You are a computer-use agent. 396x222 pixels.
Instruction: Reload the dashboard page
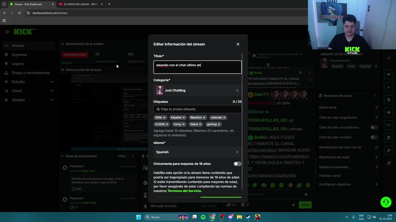coord(19,13)
